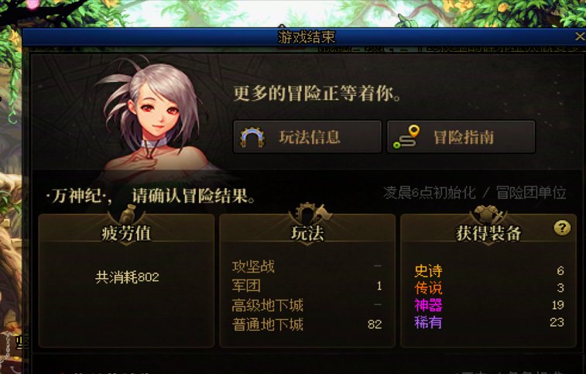Click the question mark help icon
586x374 pixels.
coord(562,228)
